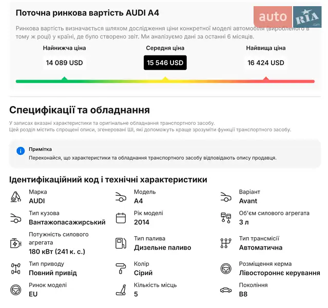328x308 pixels.
Task: Click the drivetrain icon by Тип приводу
Action: [16, 268]
